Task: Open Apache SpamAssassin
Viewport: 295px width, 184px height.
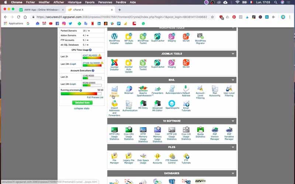Action: pyautogui.click(x=144, y=91)
